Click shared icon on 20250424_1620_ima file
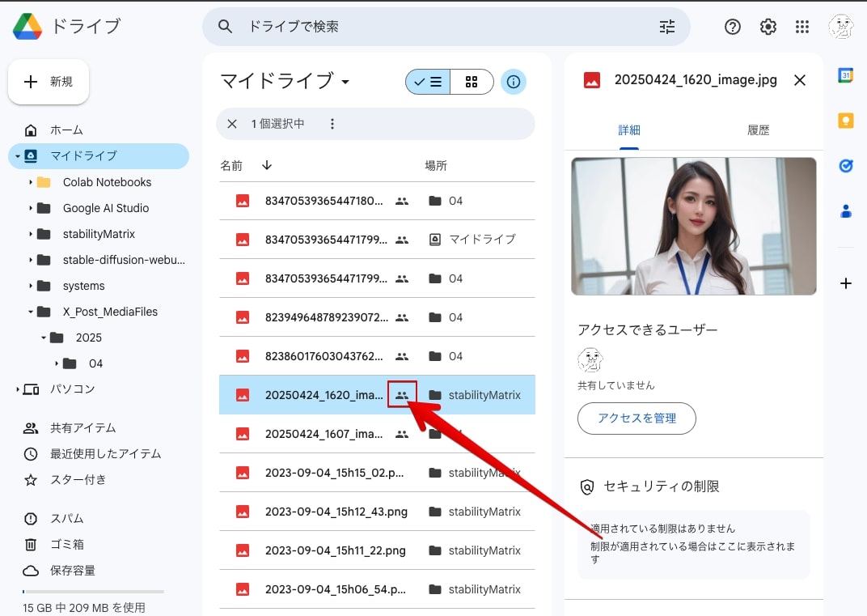 402,395
